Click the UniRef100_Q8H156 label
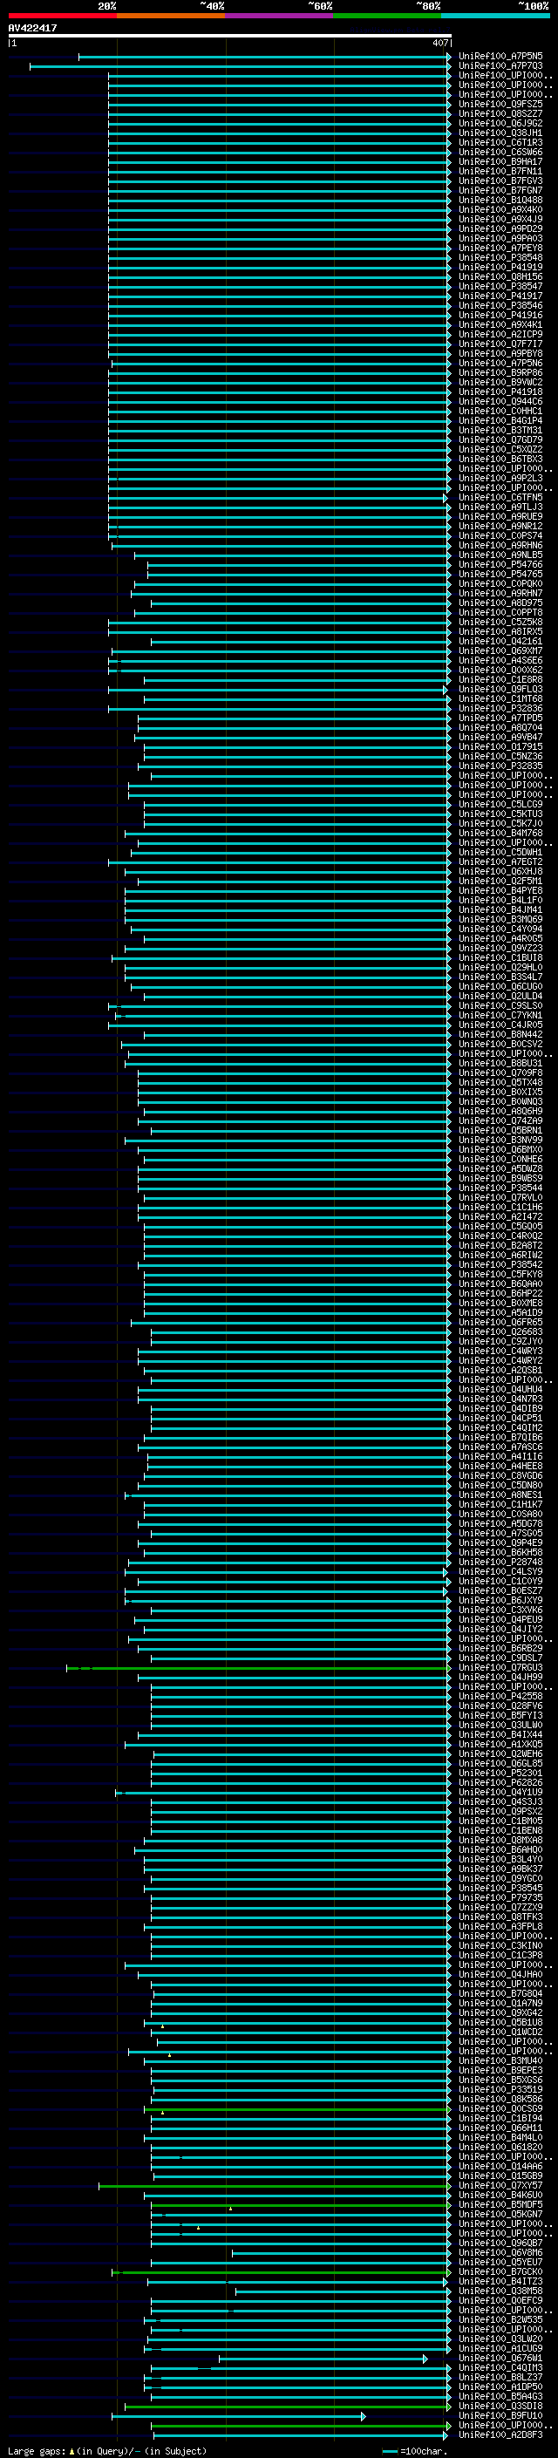Screen dimensions: 558x2458 point(500,276)
